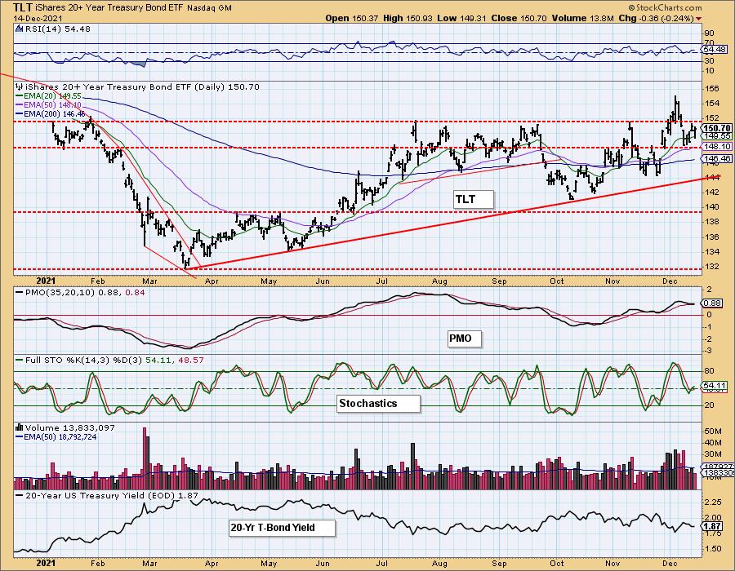This screenshot has height=571, width=735.
Task: Click the 2021 label on the bottom date axis
Action: (46, 563)
